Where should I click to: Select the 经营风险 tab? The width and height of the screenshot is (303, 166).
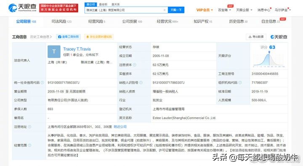(97, 21)
